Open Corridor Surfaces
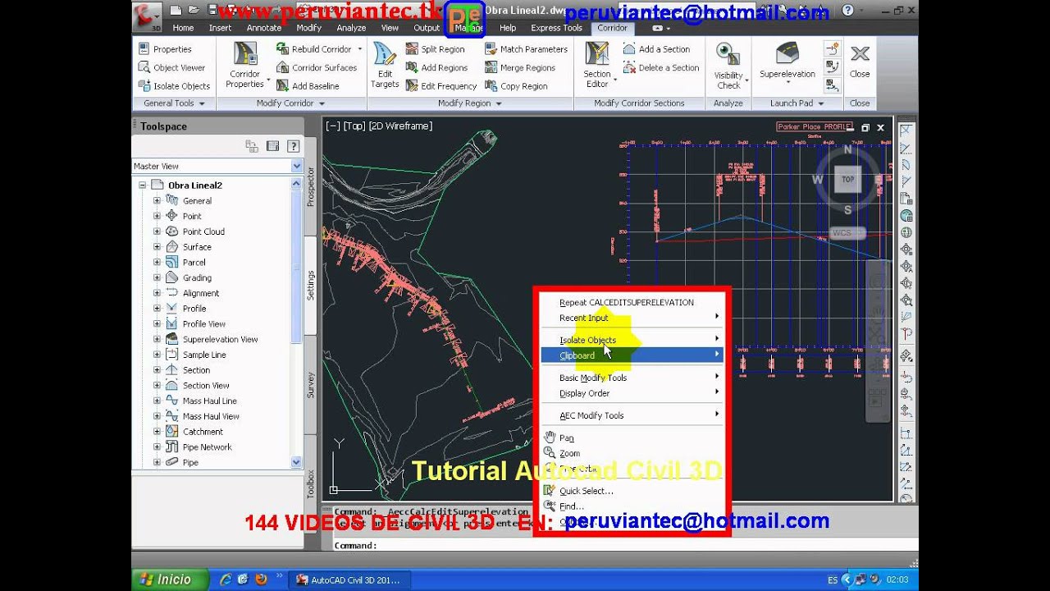This screenshot has height=591, width=1050. click(316, 67)
